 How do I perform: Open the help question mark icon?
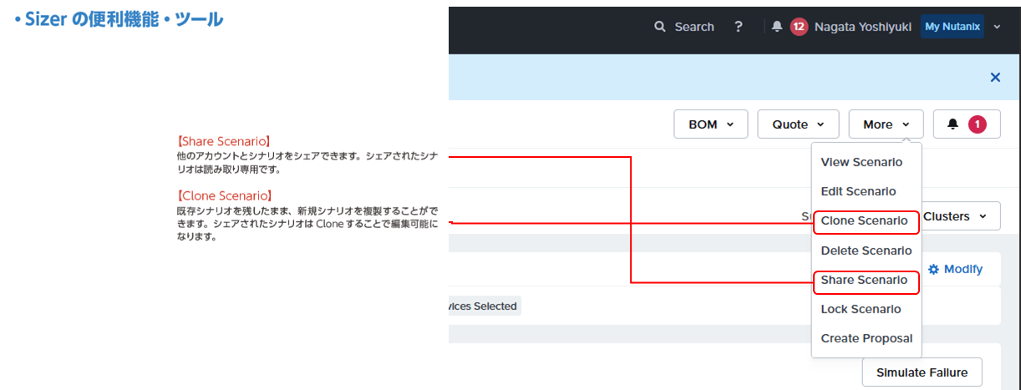tap(738, 27)
